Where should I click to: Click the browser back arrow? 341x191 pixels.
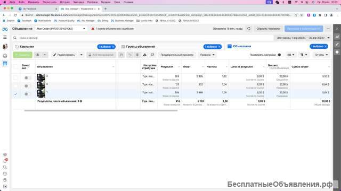tap(4, 15)
